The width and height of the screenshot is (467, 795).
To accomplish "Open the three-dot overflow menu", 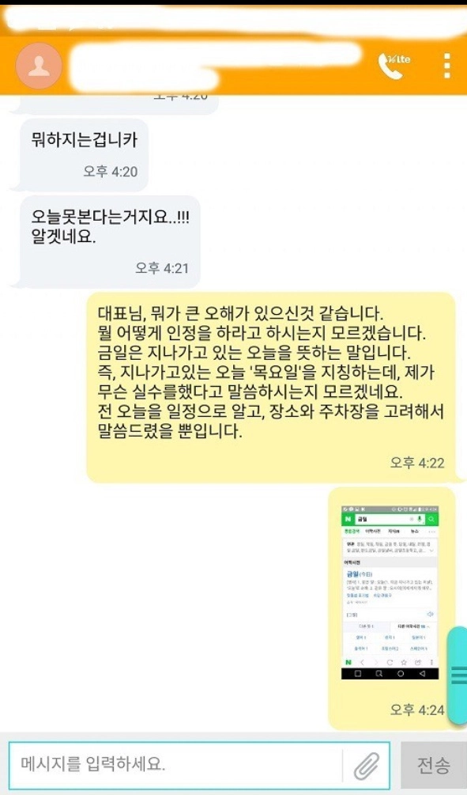I will coord(446,66).
